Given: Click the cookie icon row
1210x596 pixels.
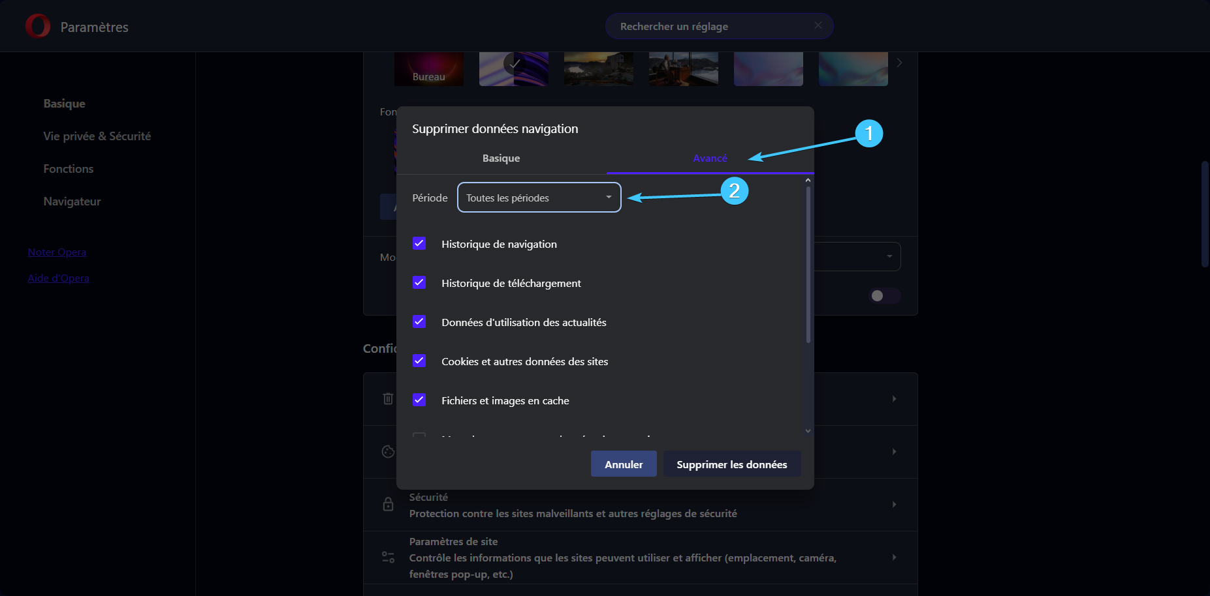Looking at the screenshot, I should click(x=388, y=451).
